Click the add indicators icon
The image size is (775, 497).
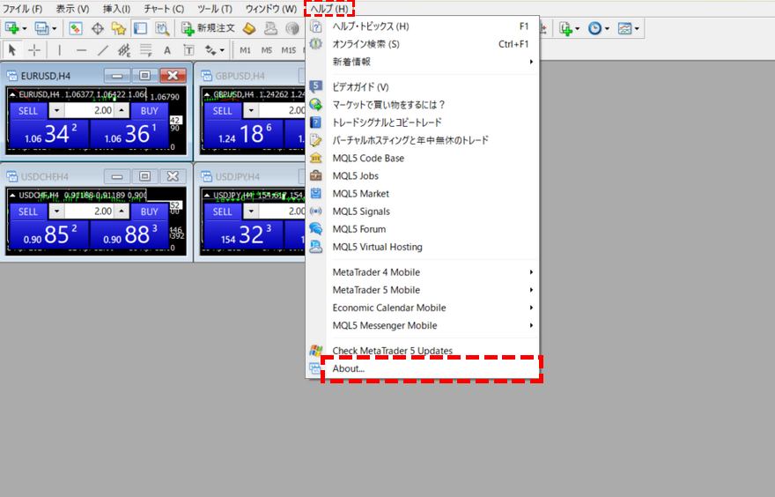(566, 28)
